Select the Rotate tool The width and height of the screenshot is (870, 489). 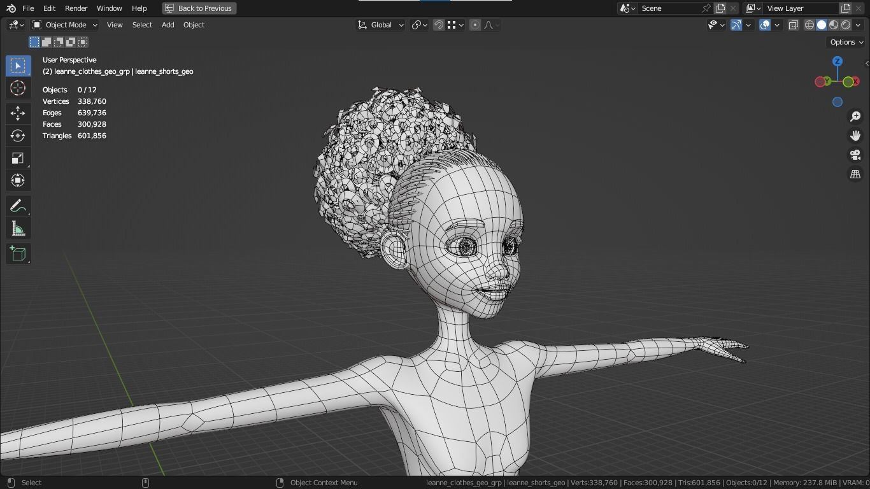click(18, 136)
